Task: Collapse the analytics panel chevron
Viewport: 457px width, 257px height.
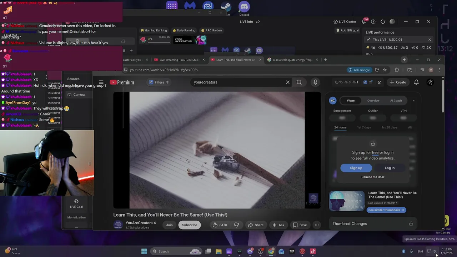Action: coord(414,101)
